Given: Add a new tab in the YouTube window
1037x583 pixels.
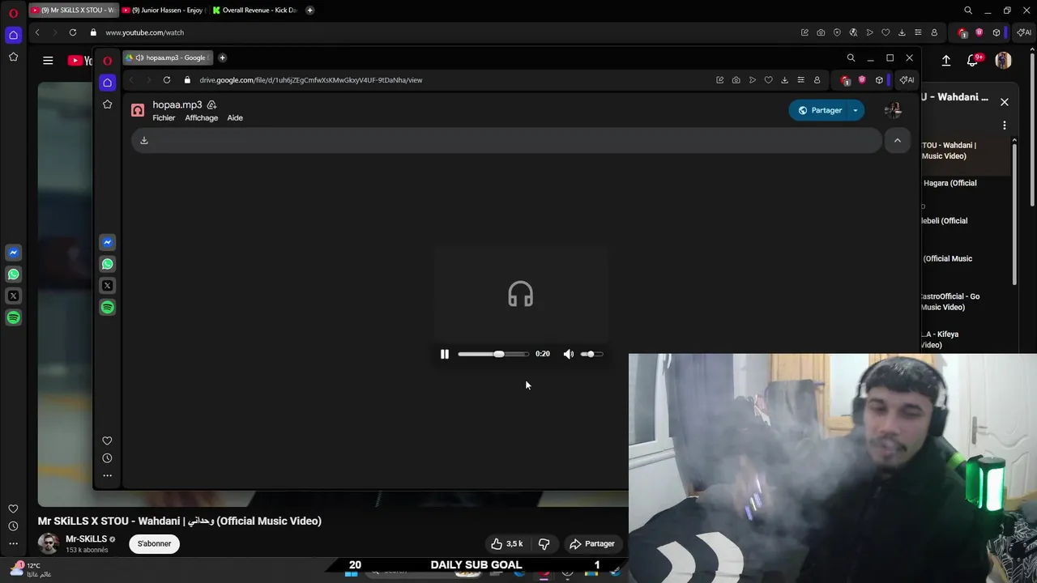Looking at the screenshot, I should click(309, 11).
